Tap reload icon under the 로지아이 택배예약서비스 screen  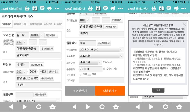pyautogui.click(x=39, y=107)
